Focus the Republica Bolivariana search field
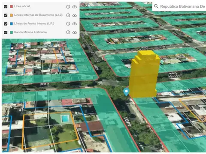The image size is (206, 154). pos(179,6)
